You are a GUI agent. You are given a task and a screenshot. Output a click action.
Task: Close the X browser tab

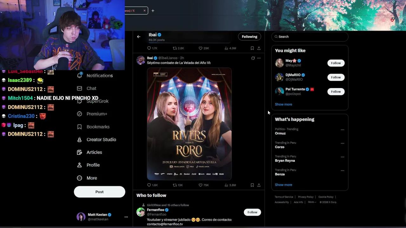click(x=144, y=11)
